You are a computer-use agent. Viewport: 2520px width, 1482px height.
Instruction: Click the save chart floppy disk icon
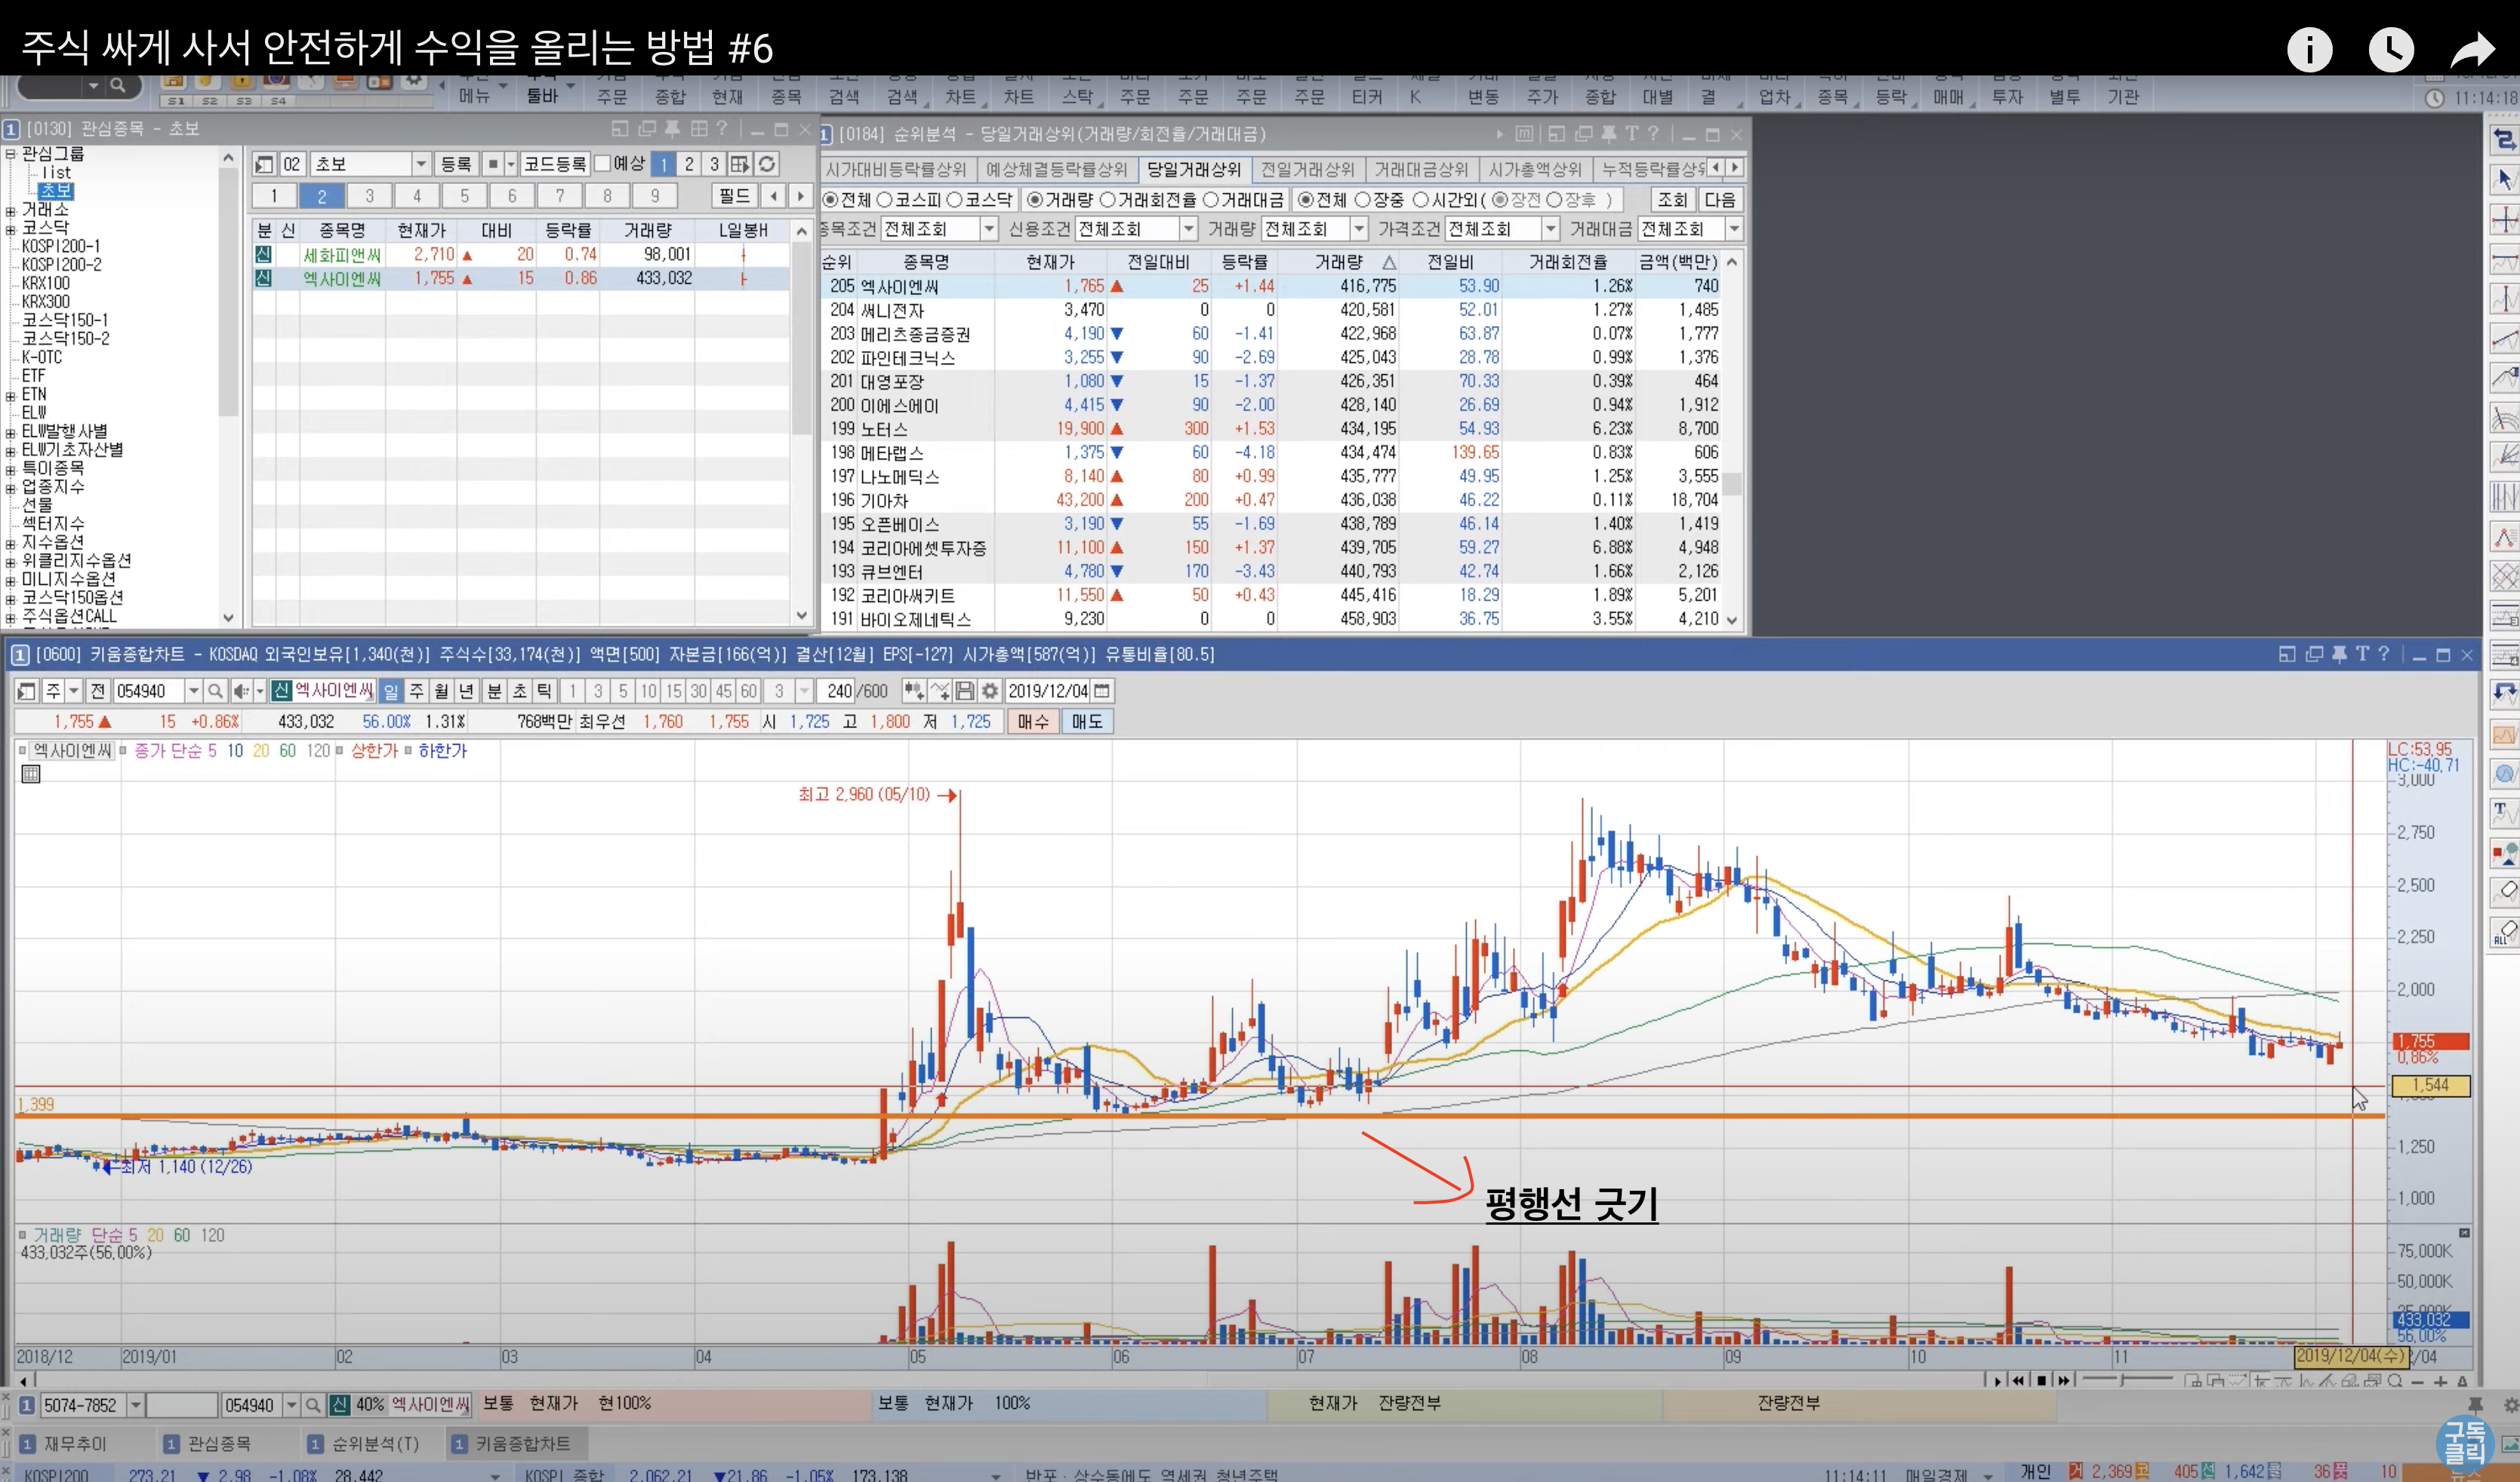click(965, 690)
